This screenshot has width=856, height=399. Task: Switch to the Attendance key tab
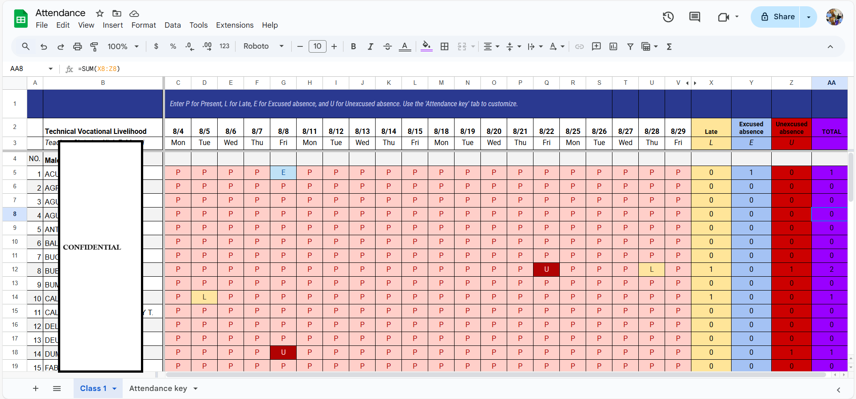point(158,388)
